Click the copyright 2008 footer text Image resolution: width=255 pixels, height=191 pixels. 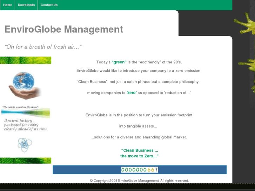click(x=139, y=180)
